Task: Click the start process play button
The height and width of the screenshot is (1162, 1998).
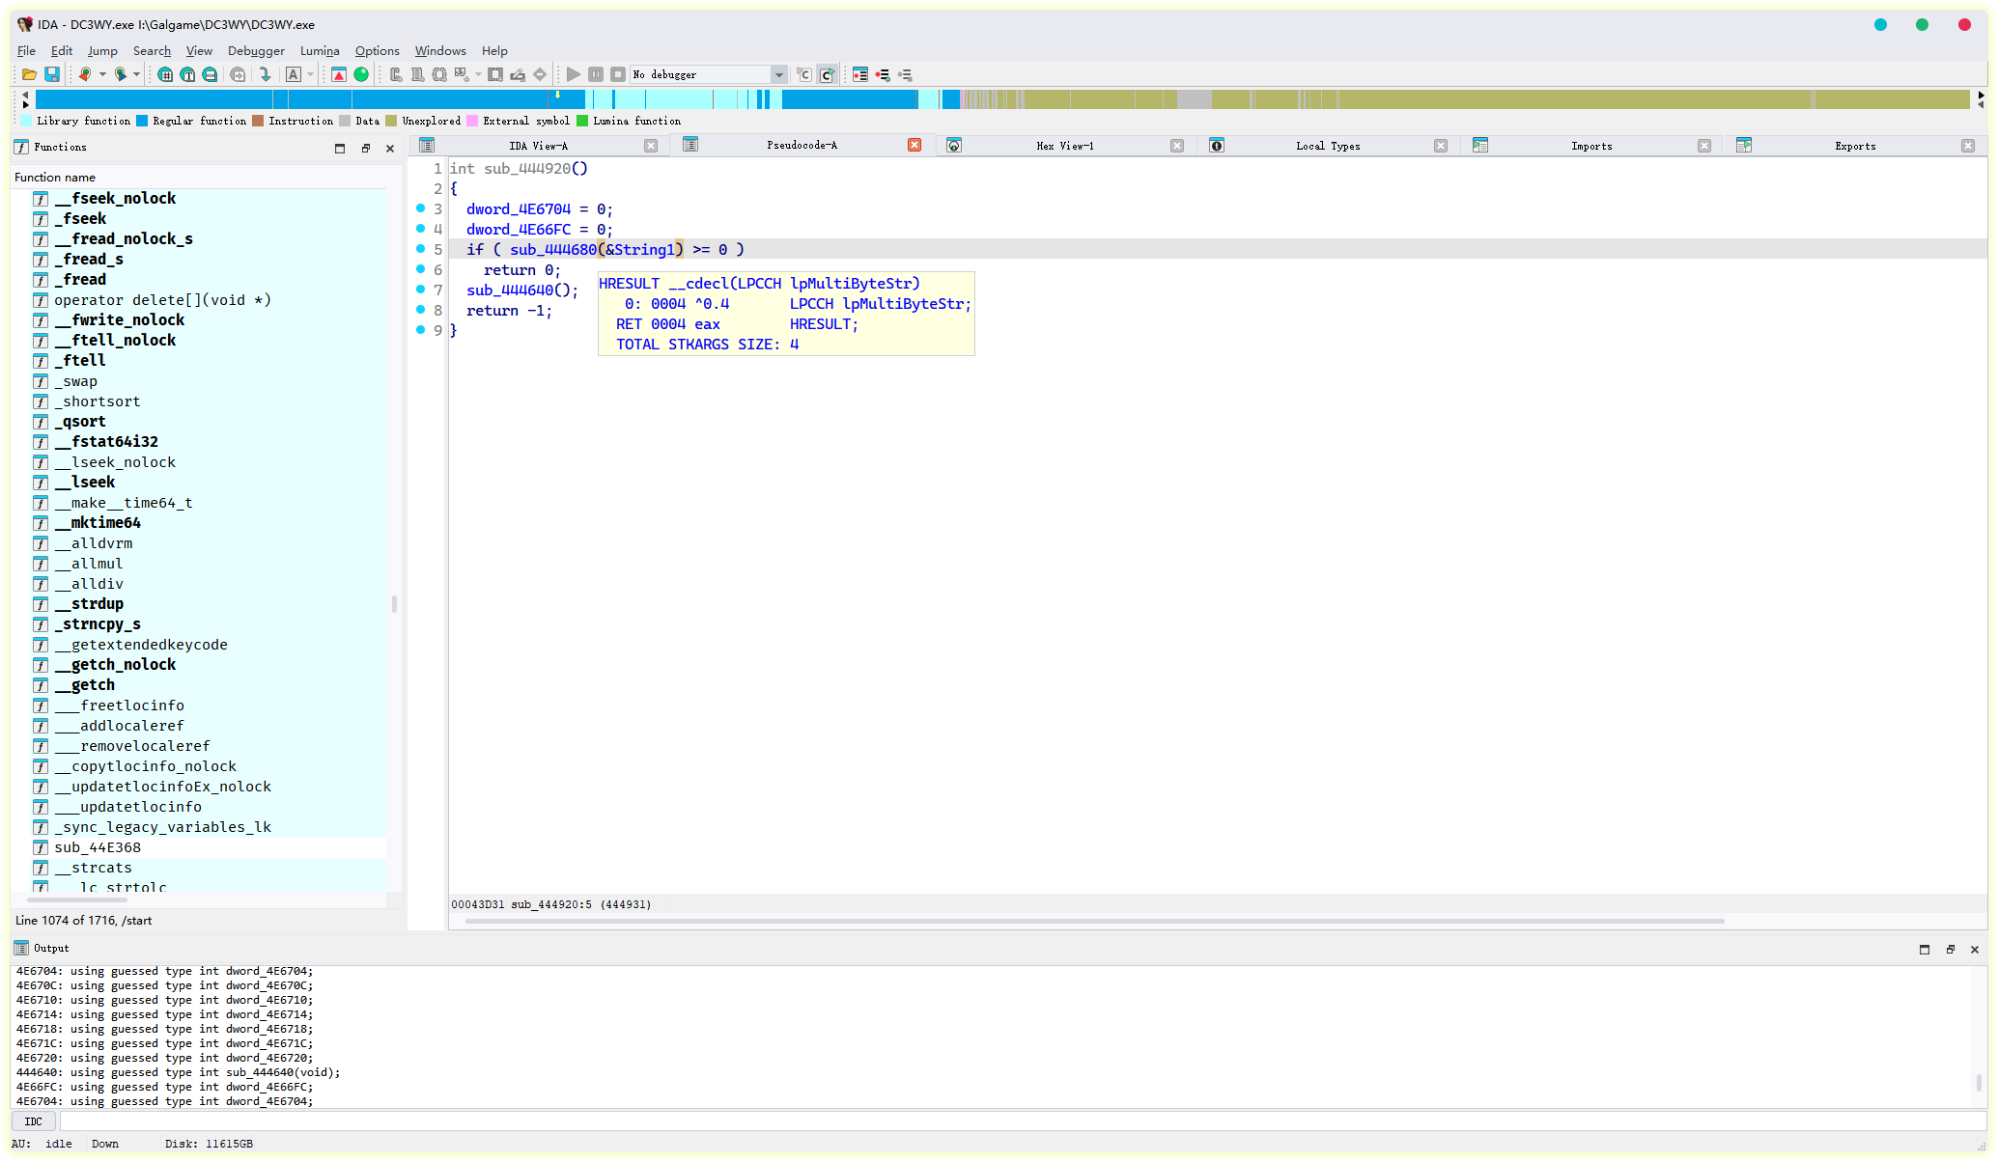Action: click(574, 74)
